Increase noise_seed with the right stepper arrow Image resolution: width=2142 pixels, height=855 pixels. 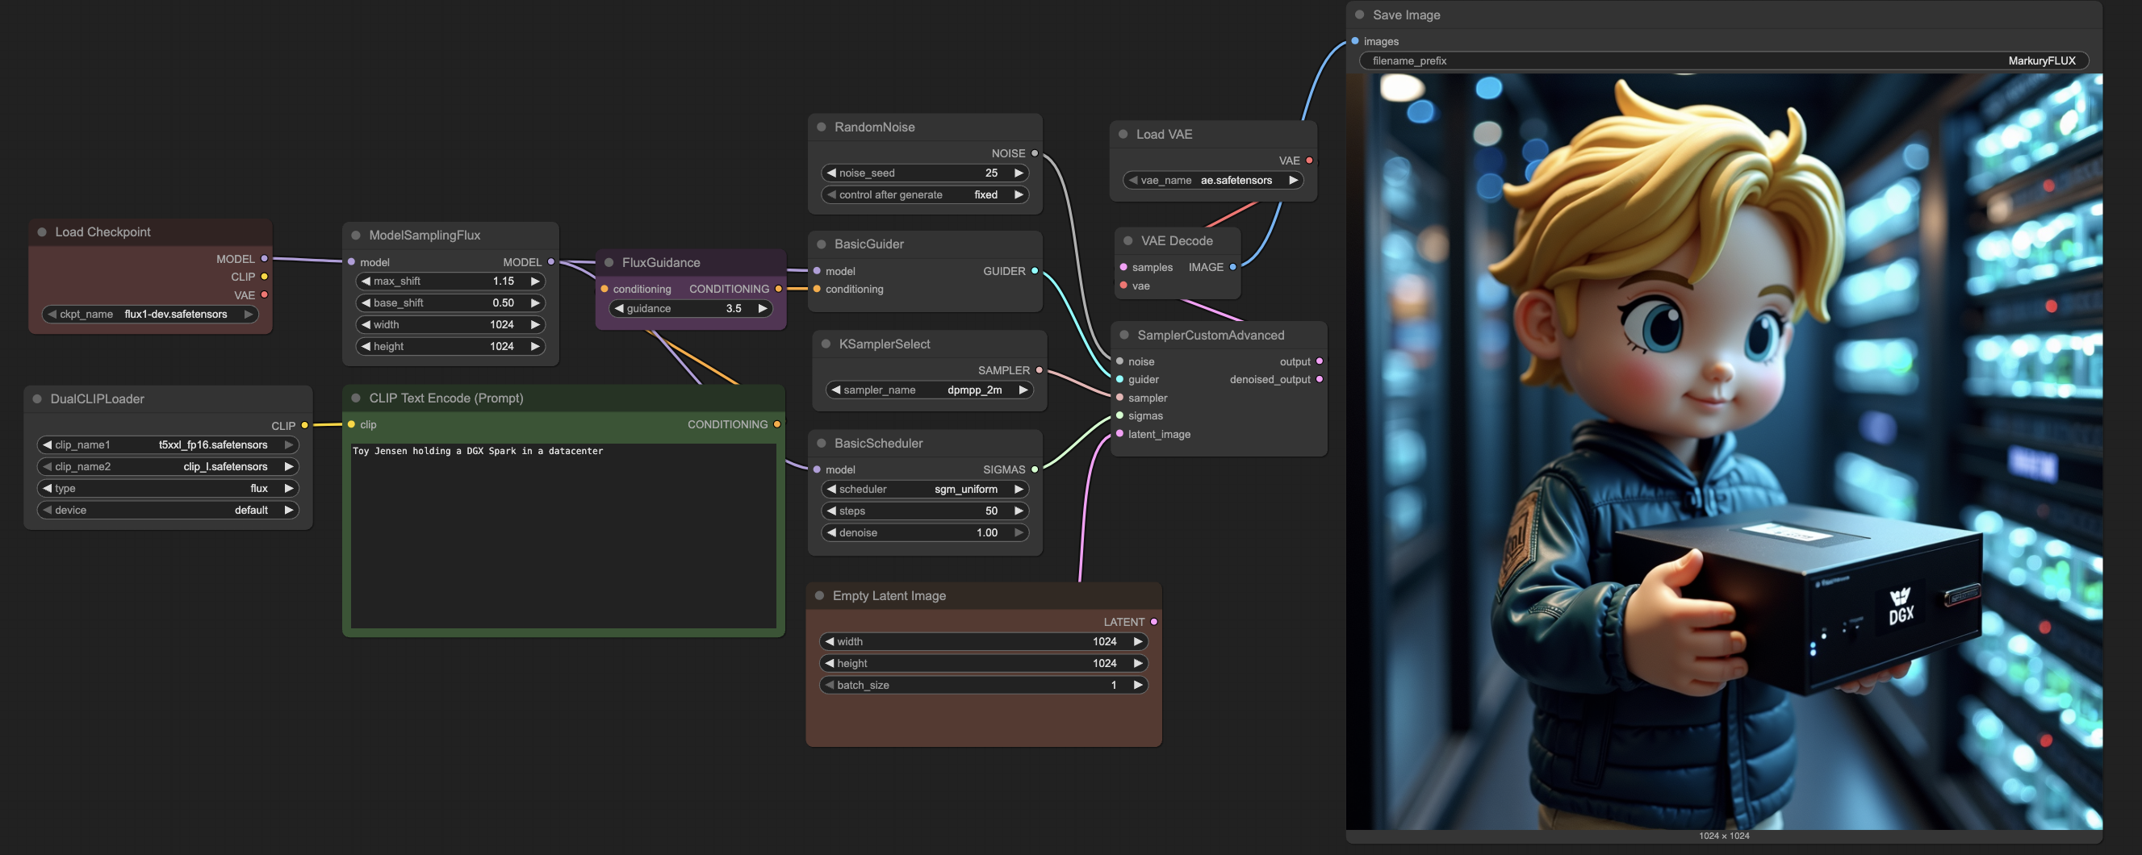click(x=1020, y=173)
